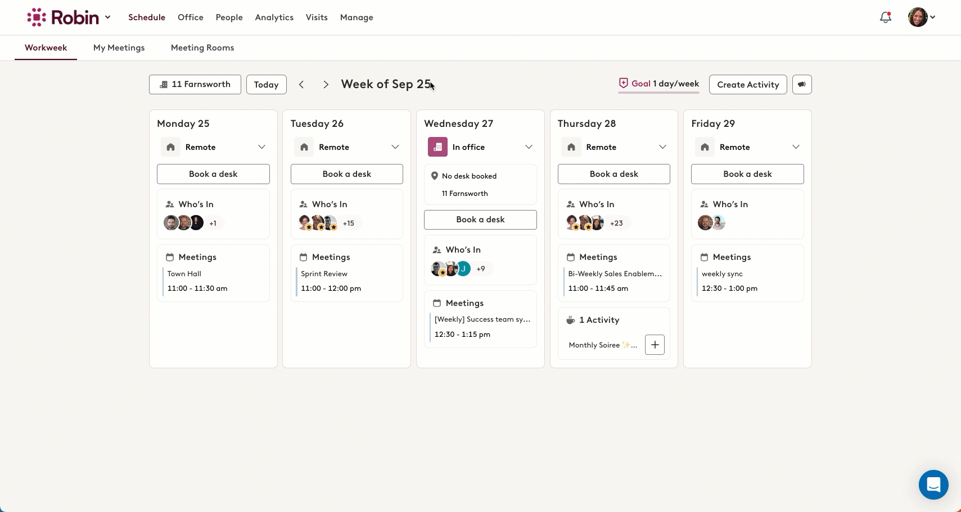The height and width of the screenshot is (512, 961).
Task: Click the +9 count on Wednesday
Action: click(x=481, y=269)
